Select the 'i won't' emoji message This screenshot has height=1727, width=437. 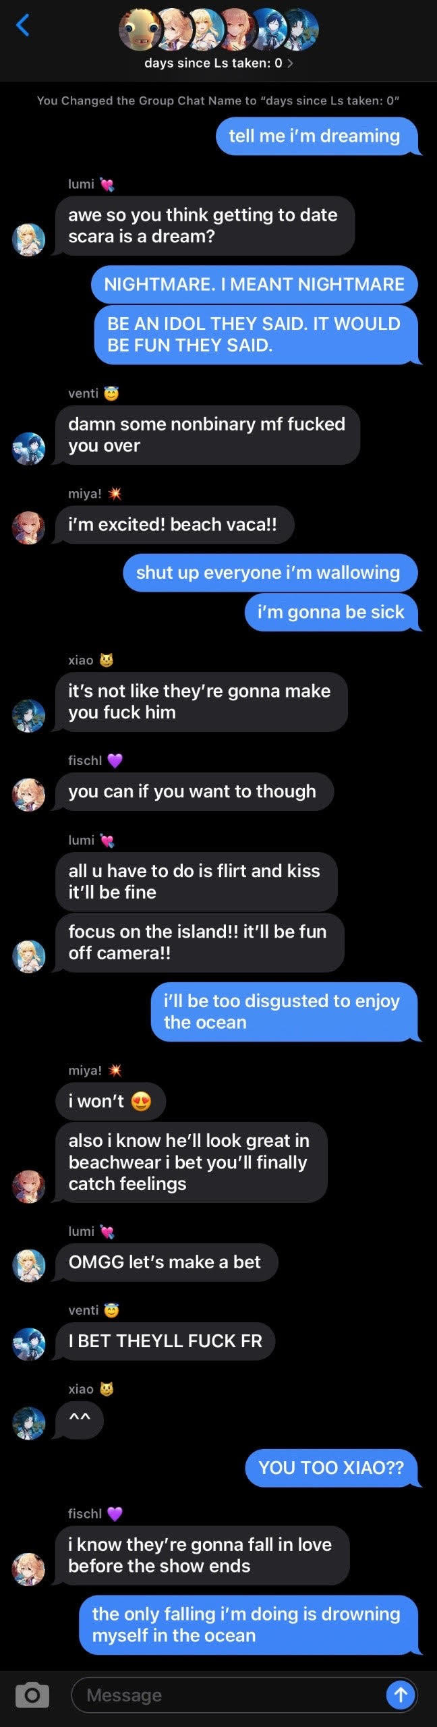click(x=111, y=1102)
